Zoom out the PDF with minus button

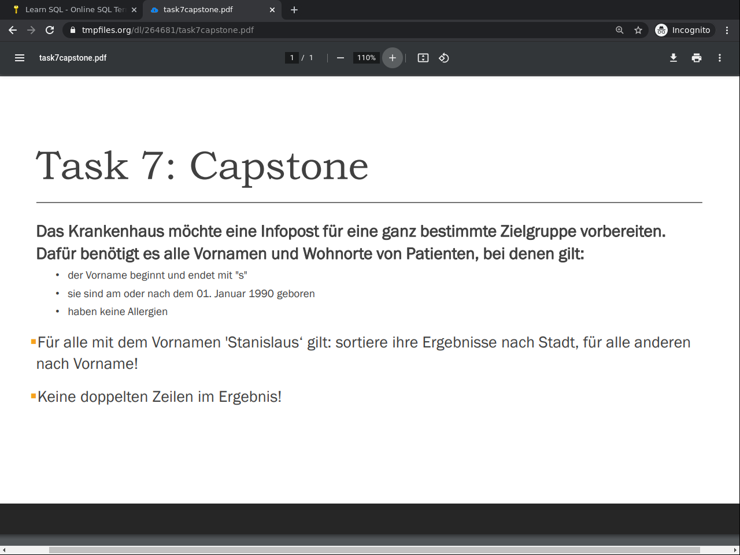(x=341, y=58)
